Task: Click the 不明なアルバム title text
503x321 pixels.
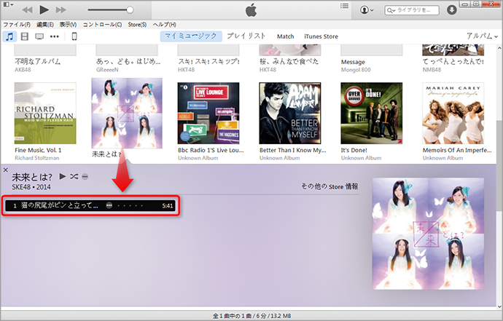Action: [x=37, y=62]
